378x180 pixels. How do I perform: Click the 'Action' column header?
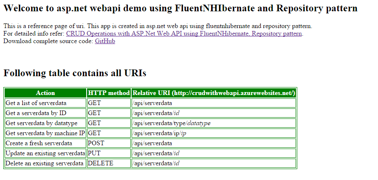click(x=45, y=93)
